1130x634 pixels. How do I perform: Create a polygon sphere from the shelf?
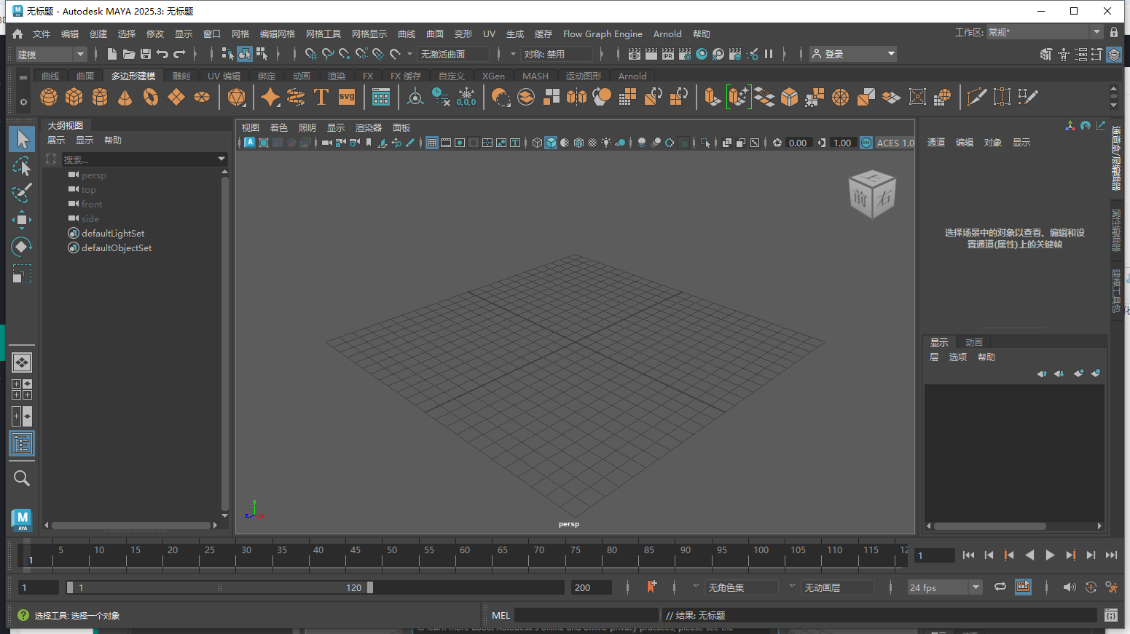coord(49,97)
